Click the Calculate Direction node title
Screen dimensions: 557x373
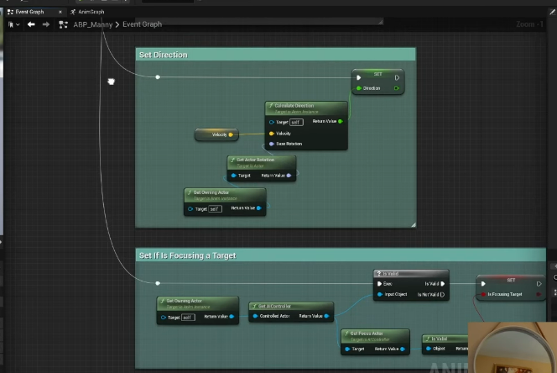[x=295, y=106]
